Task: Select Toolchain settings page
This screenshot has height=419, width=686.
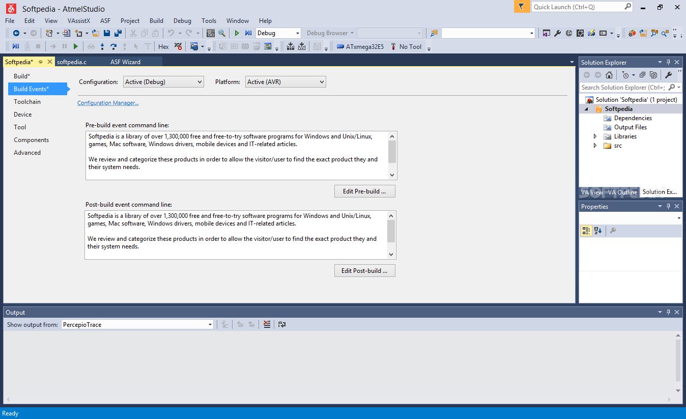Action: point(27,102)
